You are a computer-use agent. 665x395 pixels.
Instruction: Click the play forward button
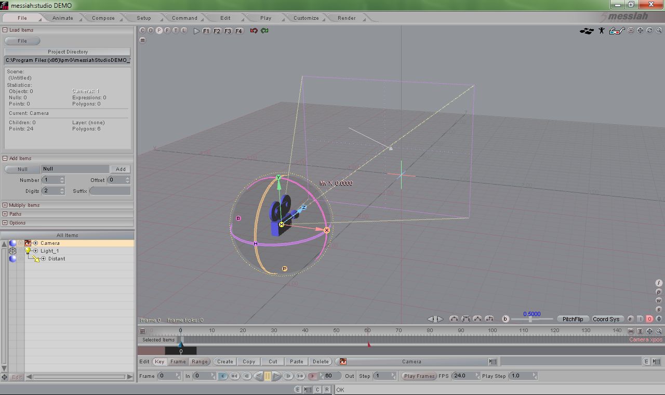click(x=277, y=376)
